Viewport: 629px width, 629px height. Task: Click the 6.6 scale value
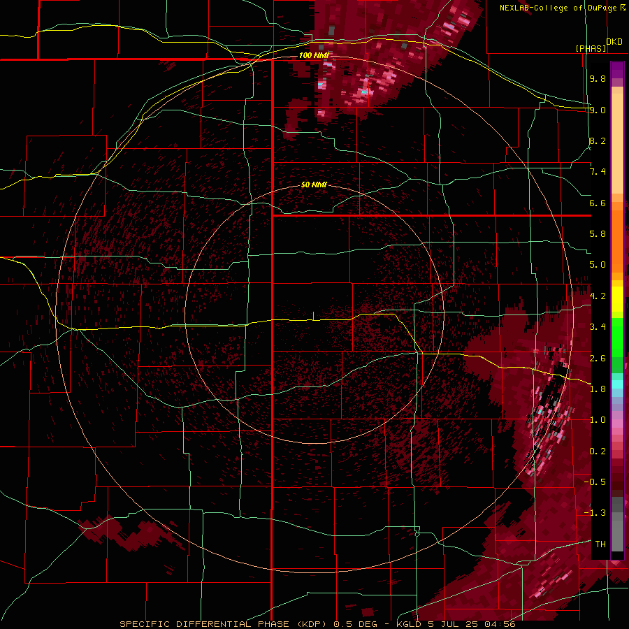click(598, 203)
